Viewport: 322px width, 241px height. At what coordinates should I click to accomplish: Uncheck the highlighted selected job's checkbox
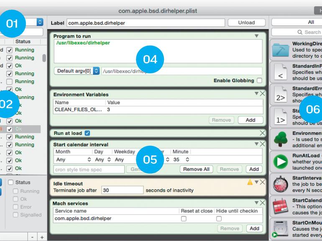click(x=9, y=129)
